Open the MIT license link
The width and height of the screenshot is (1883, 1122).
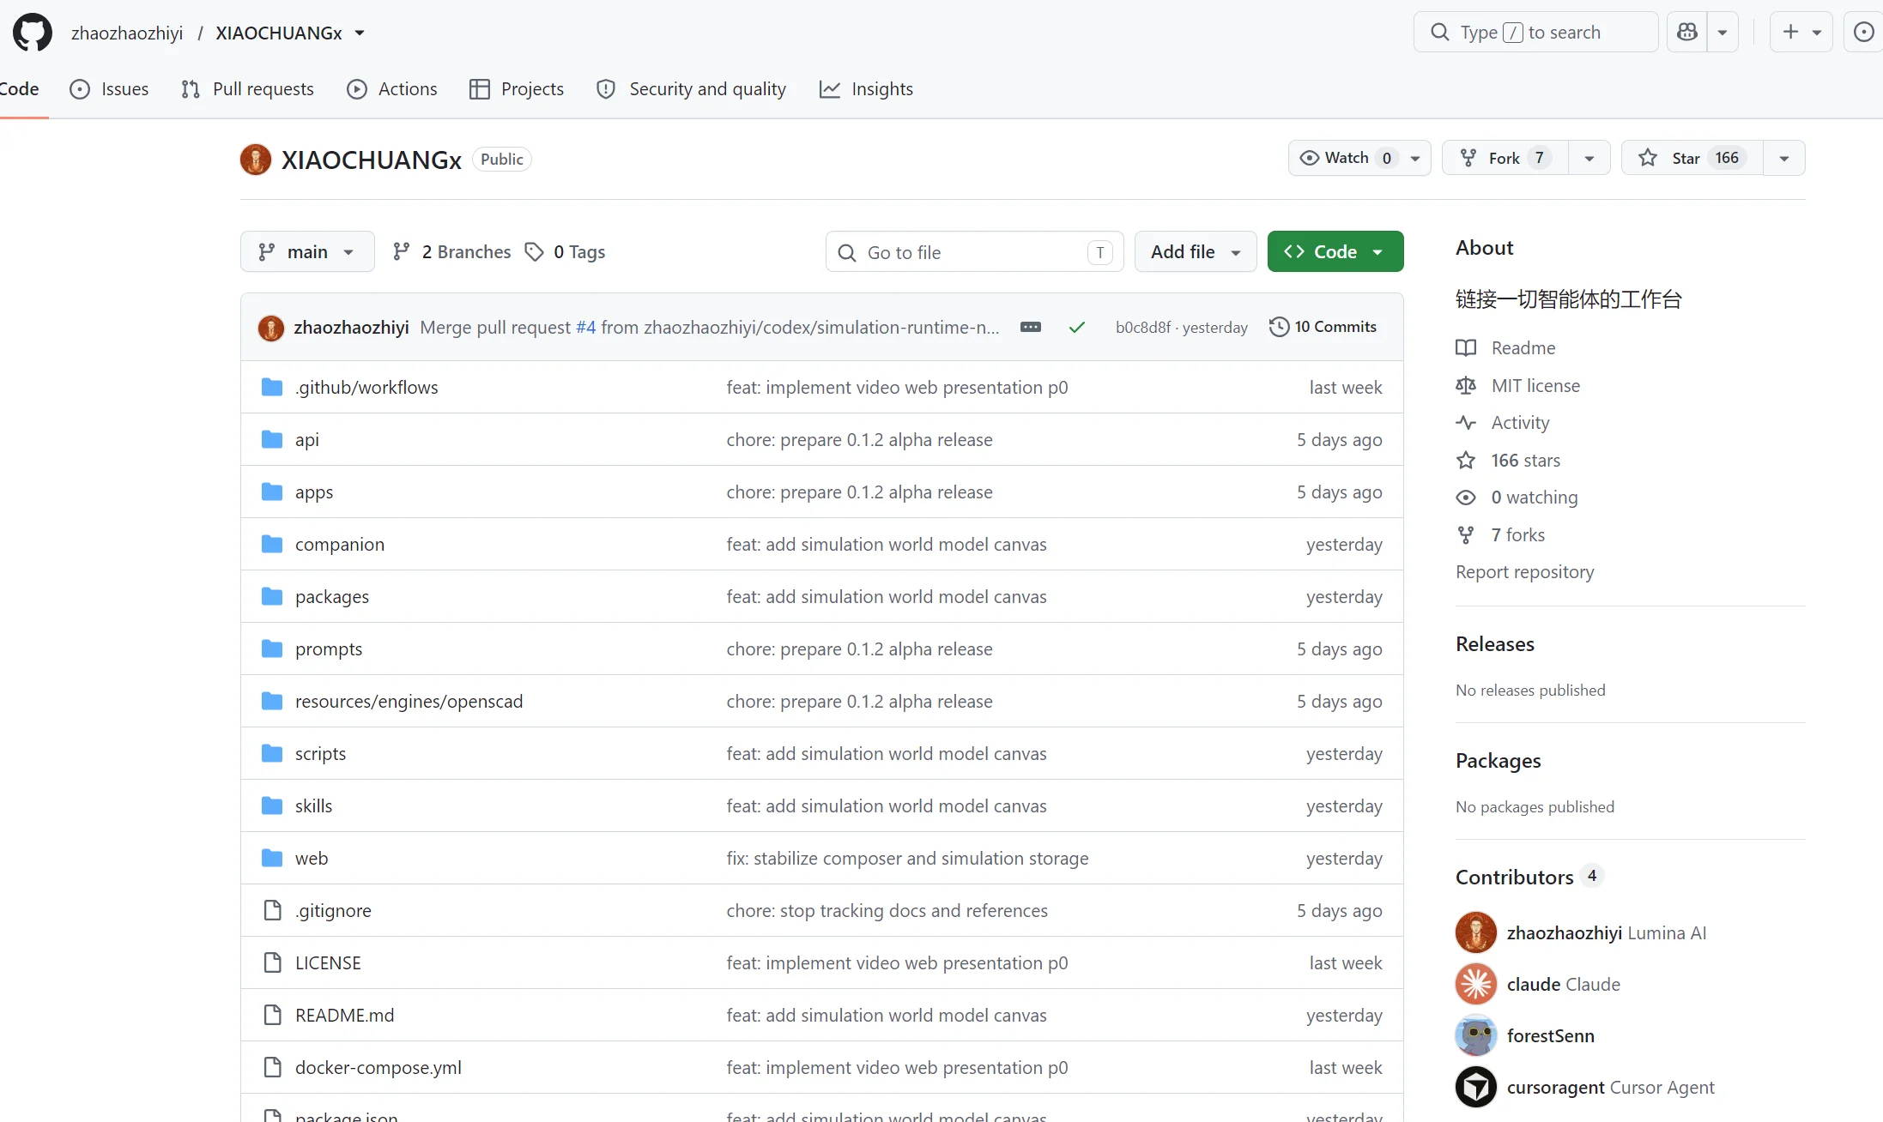click(x=1535, y=385)
